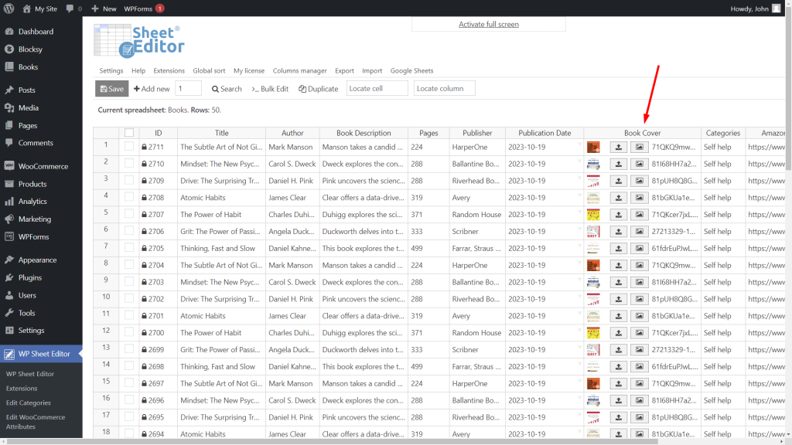Open the Google Sheets menu
This screenshot has height=445, width=792.
pos(411,70)
